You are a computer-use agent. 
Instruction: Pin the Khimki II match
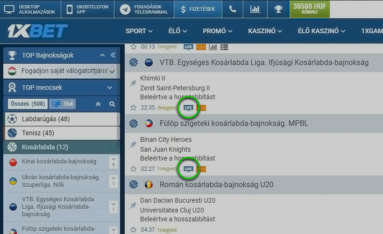click(133, 83)
